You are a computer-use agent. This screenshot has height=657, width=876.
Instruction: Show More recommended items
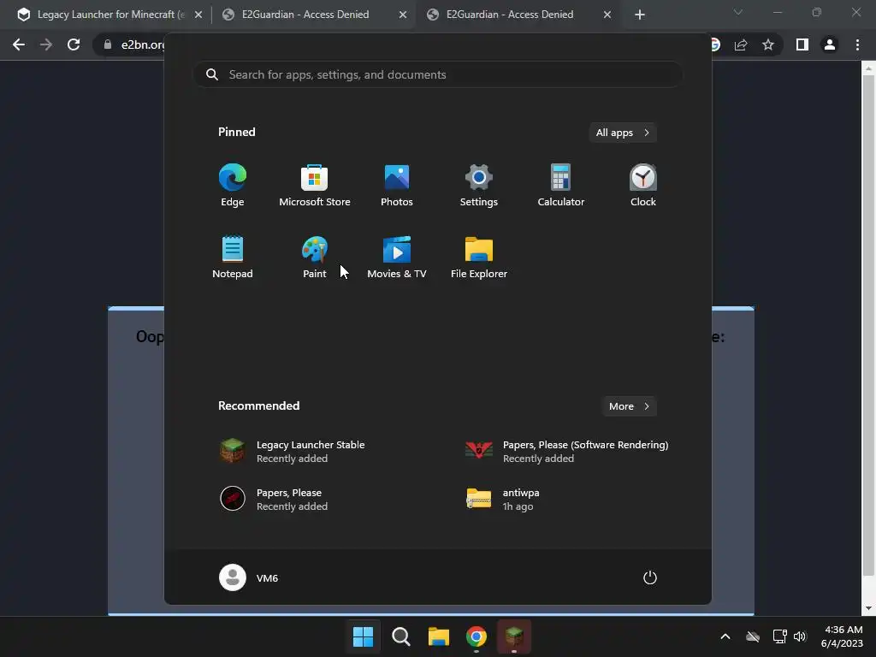[629, 406]
